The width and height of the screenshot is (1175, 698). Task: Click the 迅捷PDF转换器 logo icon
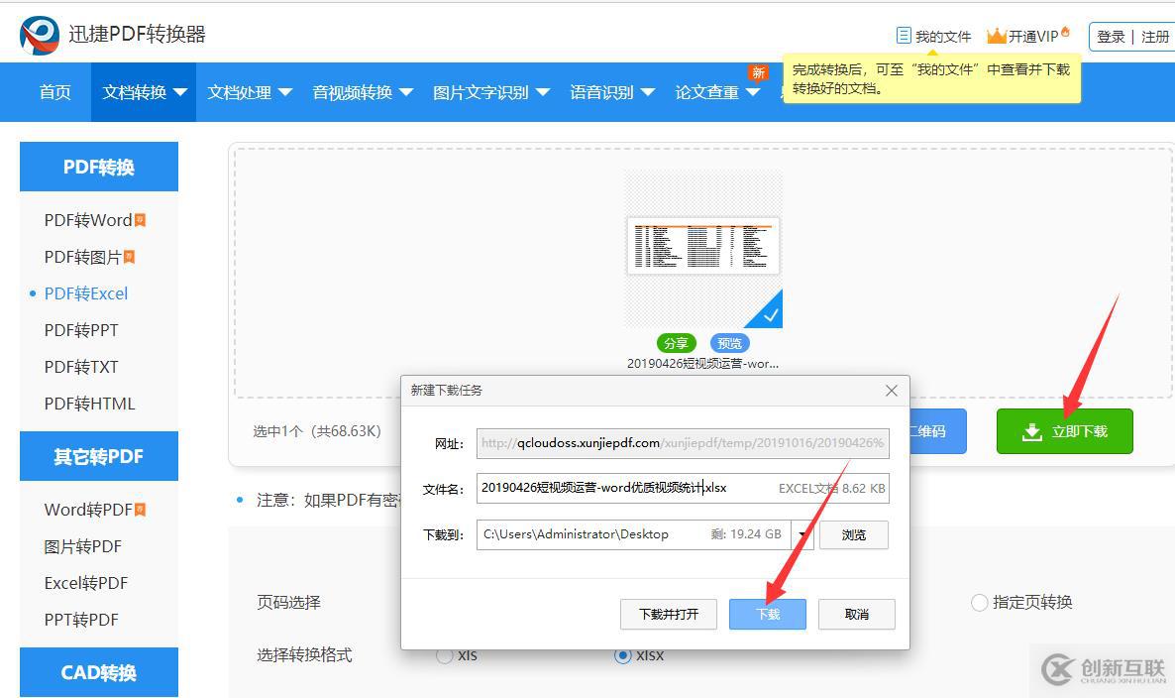[x=40, y=35]
